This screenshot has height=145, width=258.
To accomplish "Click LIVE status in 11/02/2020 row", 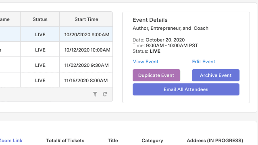I will (x=40, y=65).
